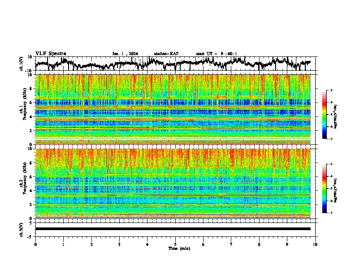Click the ch.2 colorbar PSD unit label
This screenshot has height=274, width=355.
336,190
